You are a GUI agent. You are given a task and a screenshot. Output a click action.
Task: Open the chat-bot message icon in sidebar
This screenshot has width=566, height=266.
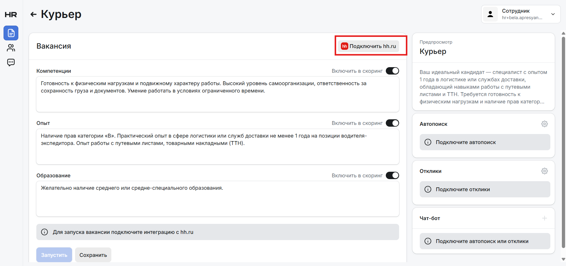(11, 62)
